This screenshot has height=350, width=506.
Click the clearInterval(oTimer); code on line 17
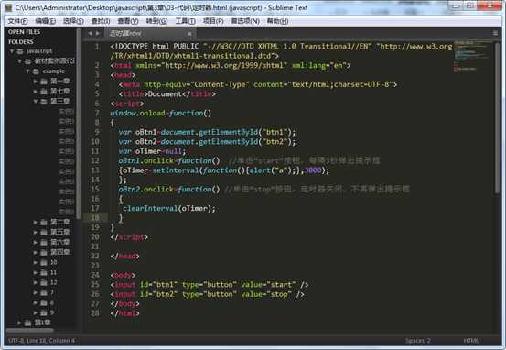tap(168, 209)
